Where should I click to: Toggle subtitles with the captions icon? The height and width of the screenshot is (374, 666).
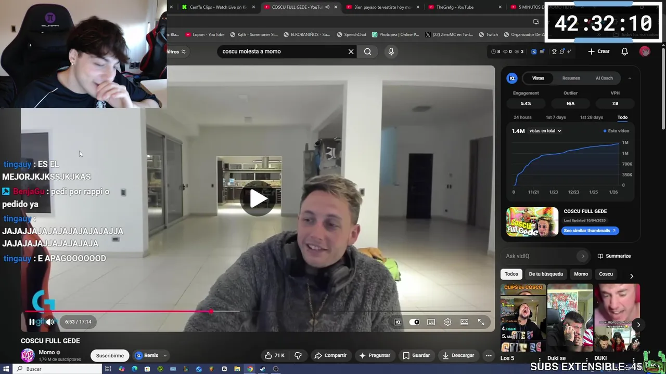(431, 322)
